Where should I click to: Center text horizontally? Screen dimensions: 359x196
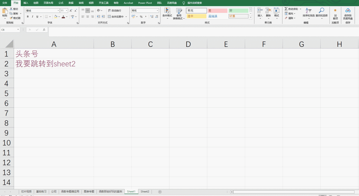coord(88,17)
